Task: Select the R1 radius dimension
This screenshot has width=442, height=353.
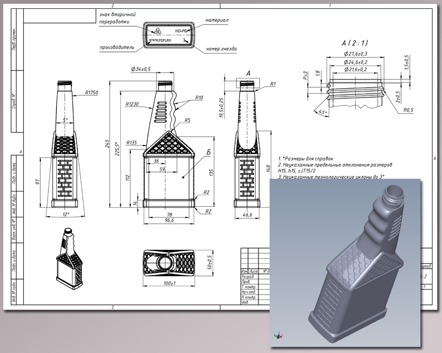Action: click(273, 84)
